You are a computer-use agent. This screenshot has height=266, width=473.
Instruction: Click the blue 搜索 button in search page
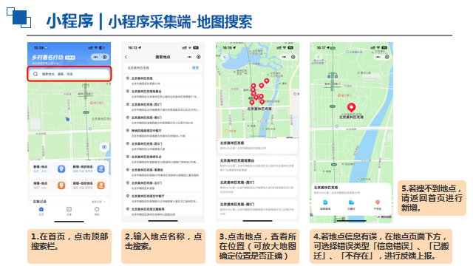click(195, 68)
